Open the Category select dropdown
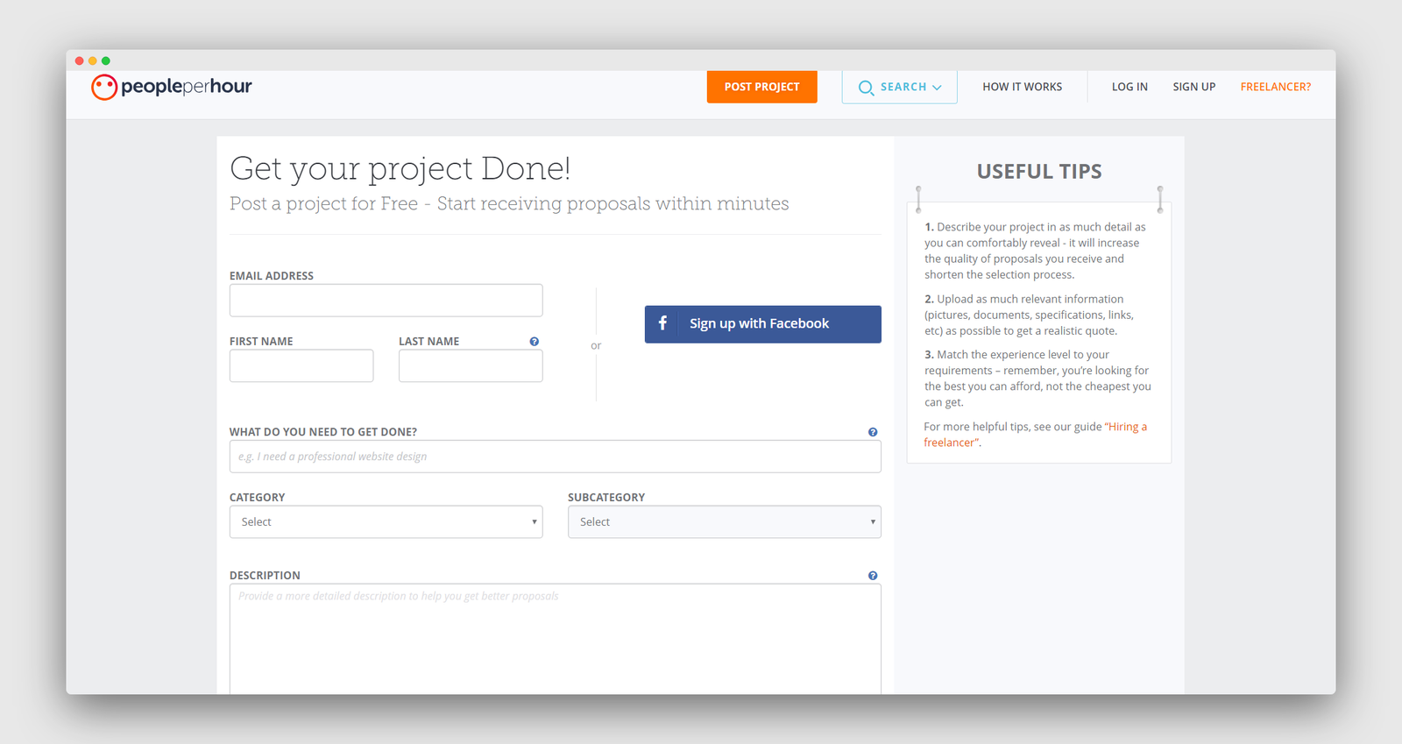This screenshot has height=744, width=1402. point(386,521)
